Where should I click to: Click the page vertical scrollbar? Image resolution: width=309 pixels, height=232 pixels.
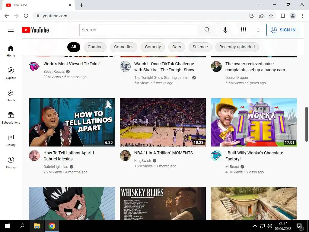pos(307,124)
